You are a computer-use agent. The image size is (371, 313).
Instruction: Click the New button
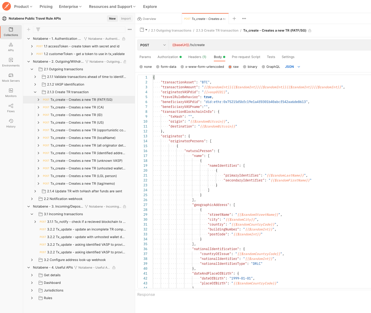112,19
